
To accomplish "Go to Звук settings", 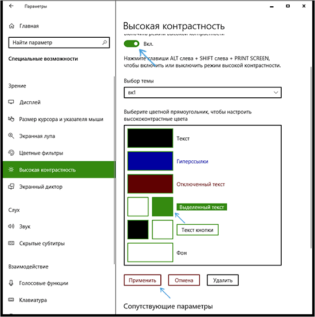I will (58, 227).
